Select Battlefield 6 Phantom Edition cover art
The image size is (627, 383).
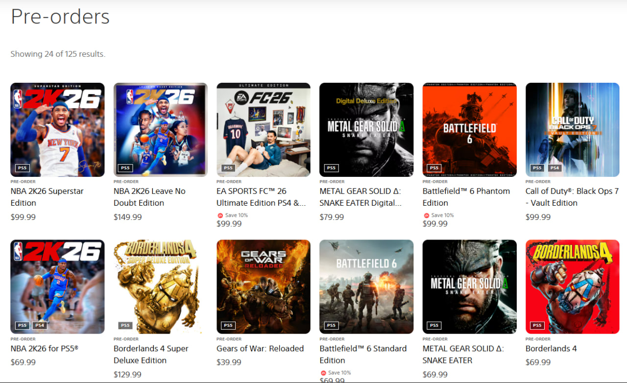[470, 130]
